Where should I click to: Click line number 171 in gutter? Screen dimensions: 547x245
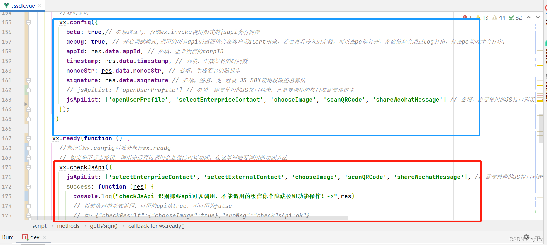(6, 177)
